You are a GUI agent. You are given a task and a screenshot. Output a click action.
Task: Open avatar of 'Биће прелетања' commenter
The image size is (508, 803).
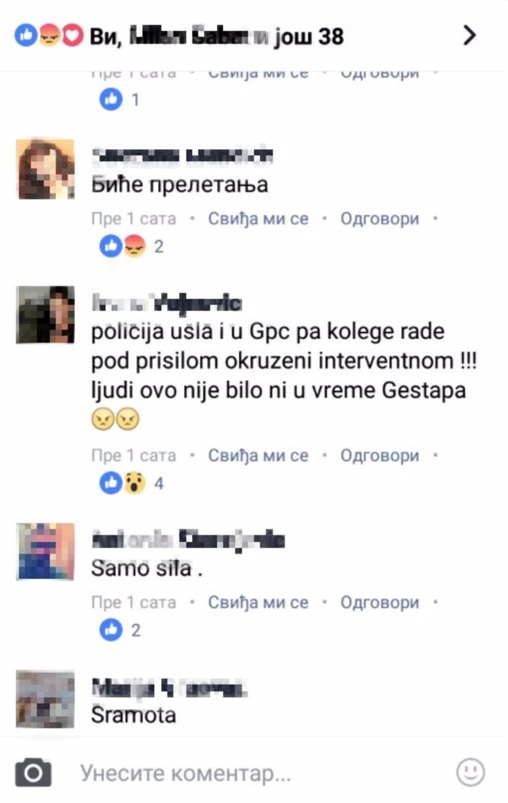45,168
